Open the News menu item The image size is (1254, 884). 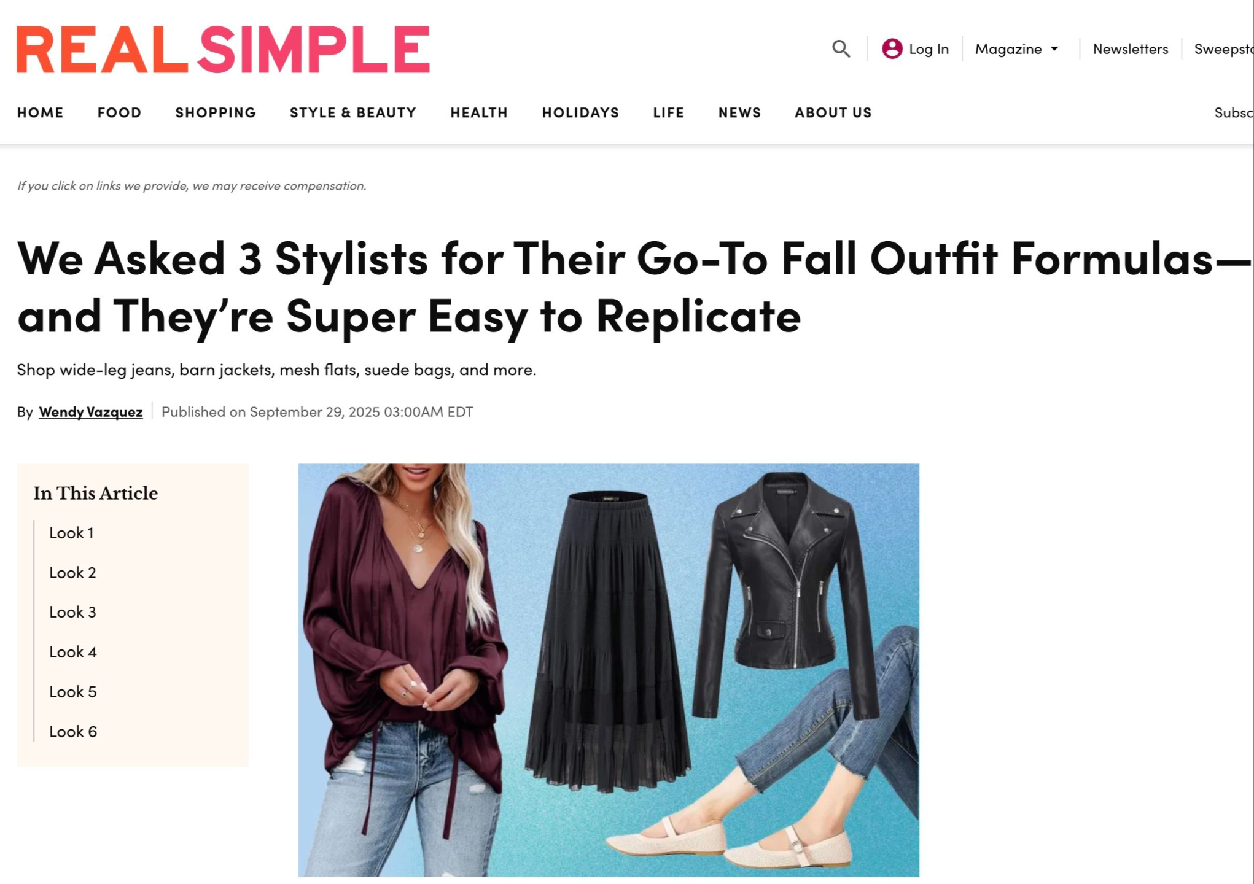click(x=739, y=112)
